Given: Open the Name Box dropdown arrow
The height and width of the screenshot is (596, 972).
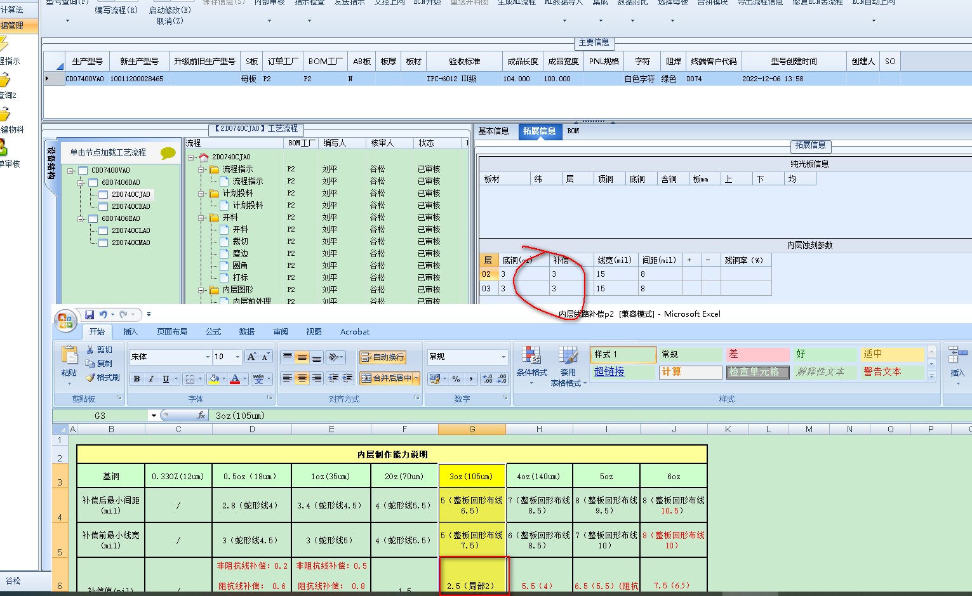Looking at the screenshot, I should click(154, 416).
